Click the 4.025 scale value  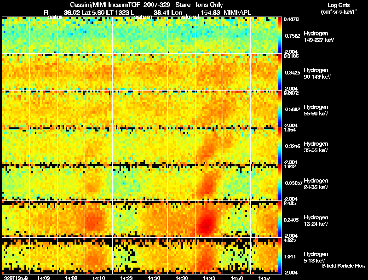(290, 240)
